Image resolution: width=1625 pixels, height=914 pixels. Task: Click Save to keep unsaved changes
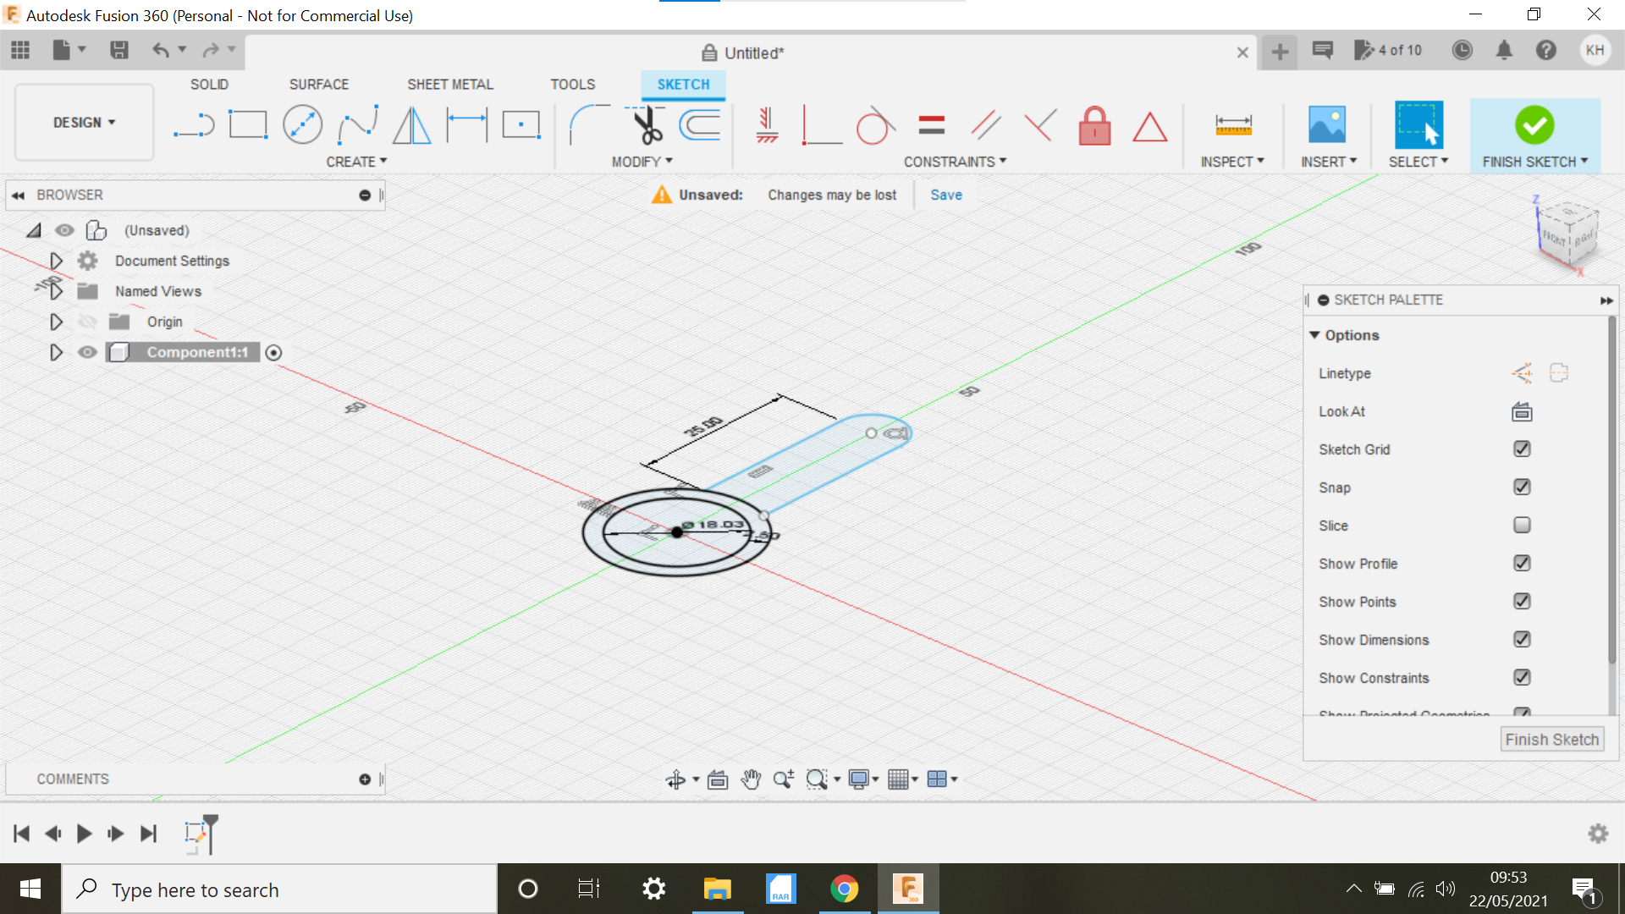(945, 195)
